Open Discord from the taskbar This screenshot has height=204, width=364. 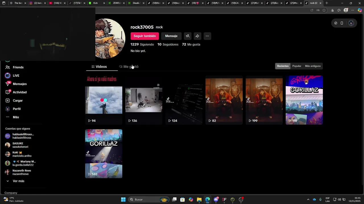[x=216, y=199]
